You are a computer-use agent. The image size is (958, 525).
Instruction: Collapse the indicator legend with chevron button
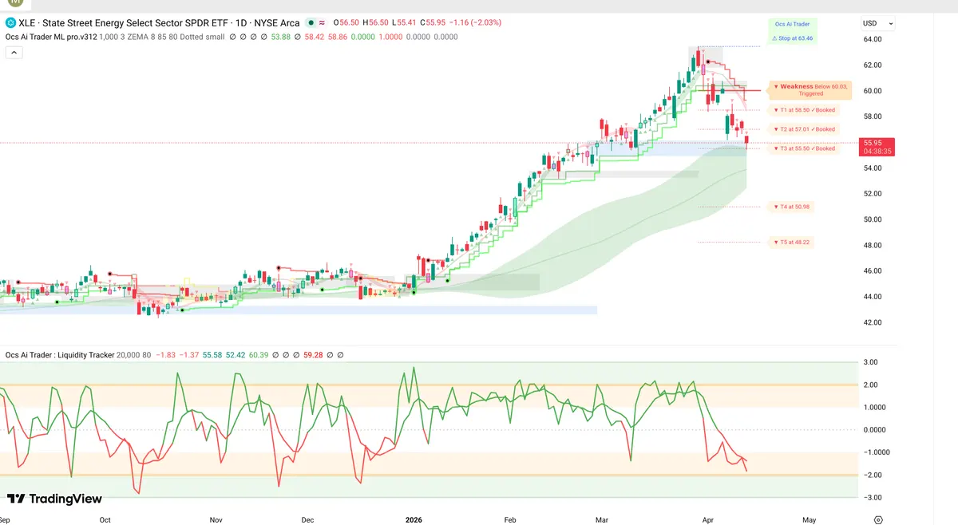point(14,52)
